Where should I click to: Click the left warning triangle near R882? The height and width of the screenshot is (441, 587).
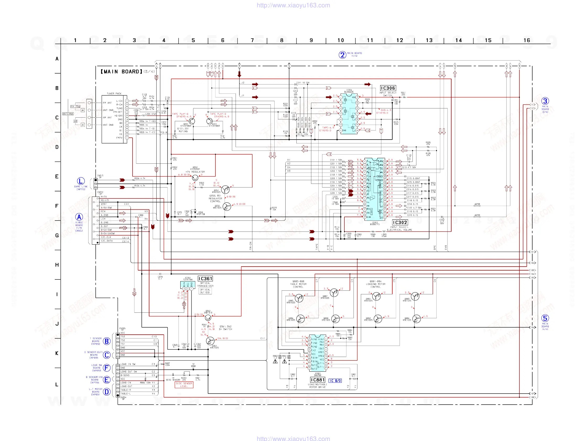coord(275,361)
